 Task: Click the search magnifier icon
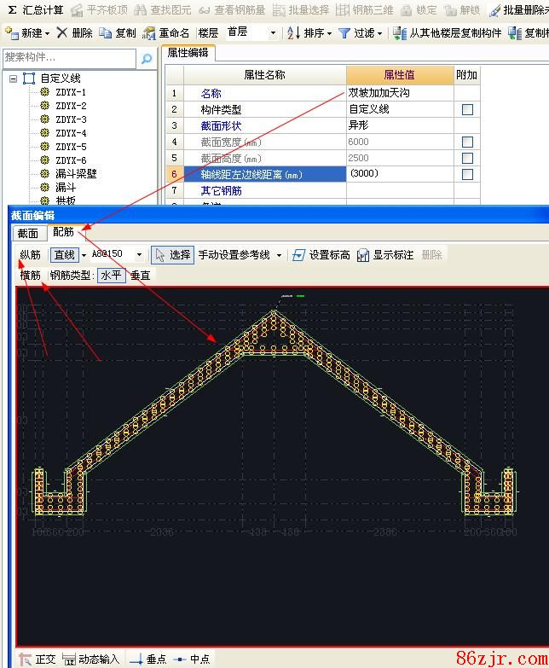[147, 59]
